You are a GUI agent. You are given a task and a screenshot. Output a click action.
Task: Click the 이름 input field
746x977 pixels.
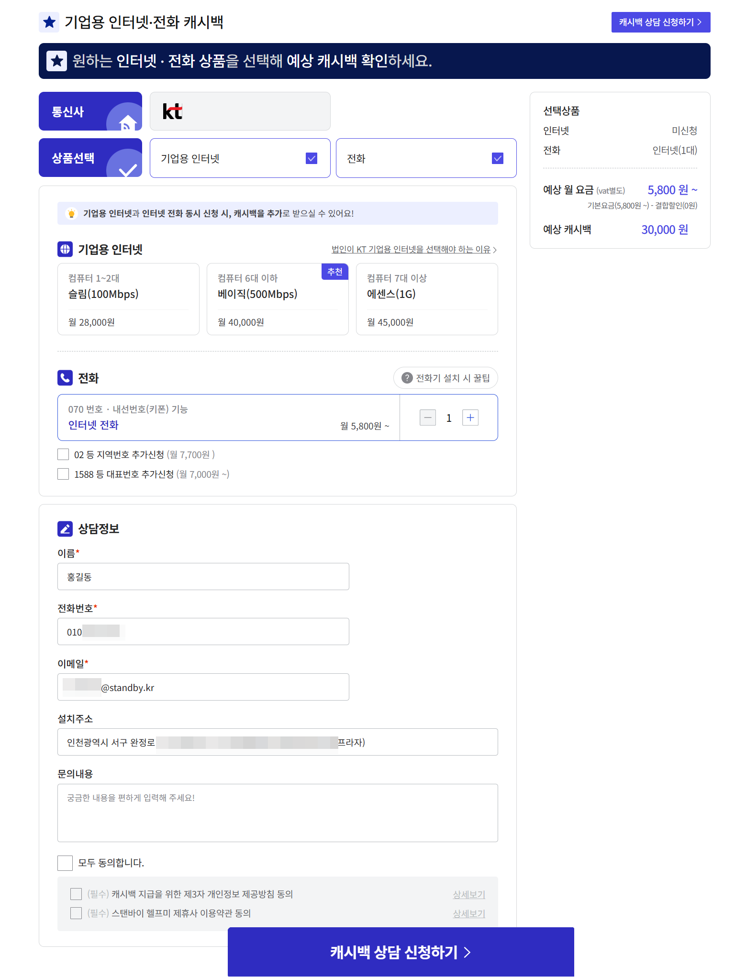pos(203,576)
